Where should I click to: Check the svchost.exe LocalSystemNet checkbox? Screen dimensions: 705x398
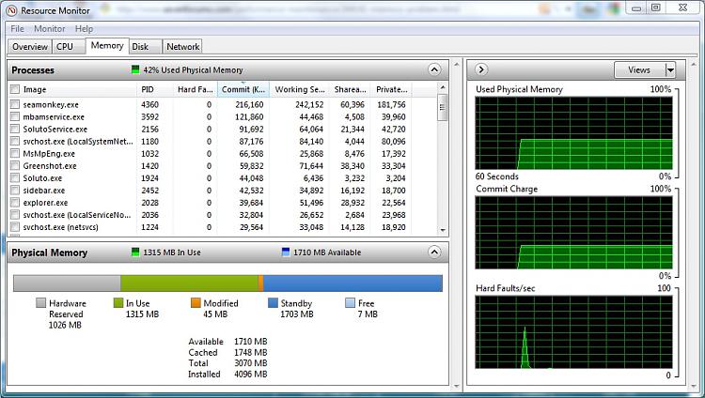pos(15,141)
